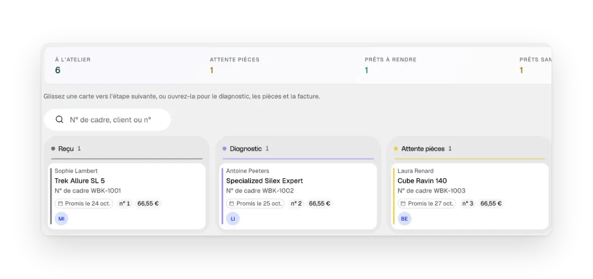Open the Cube Ravin 140 card

tap(470, 196)
